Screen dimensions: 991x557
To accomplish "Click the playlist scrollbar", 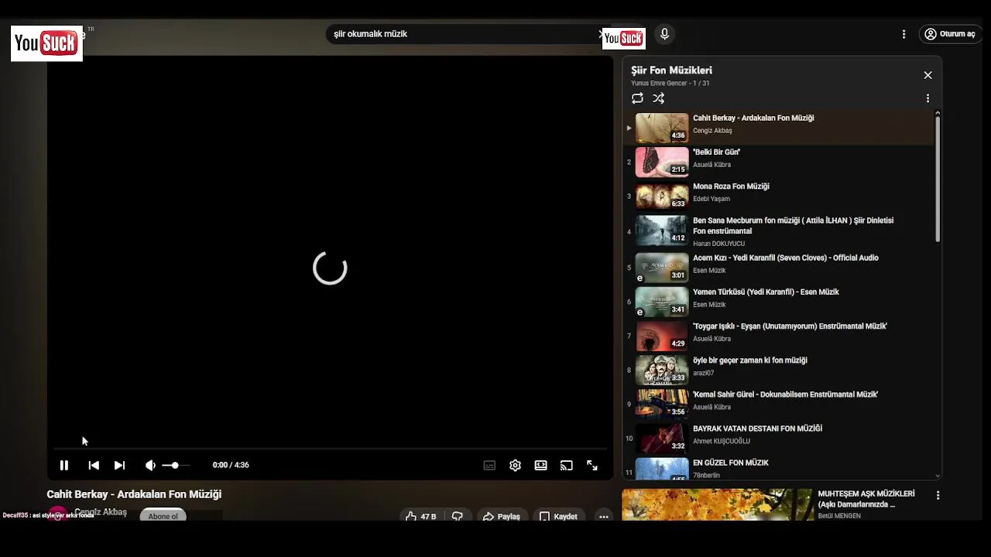I will (x=938, y=178).
